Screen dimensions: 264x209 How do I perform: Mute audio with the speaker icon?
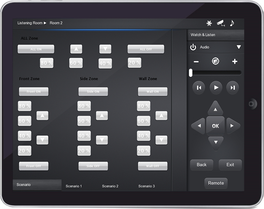click(x=215, y=62)
